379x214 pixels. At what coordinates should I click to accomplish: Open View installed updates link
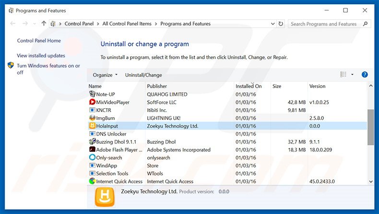[41, 56]
